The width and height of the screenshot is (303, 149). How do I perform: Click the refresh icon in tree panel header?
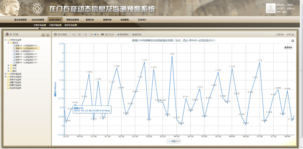[43, 34]
